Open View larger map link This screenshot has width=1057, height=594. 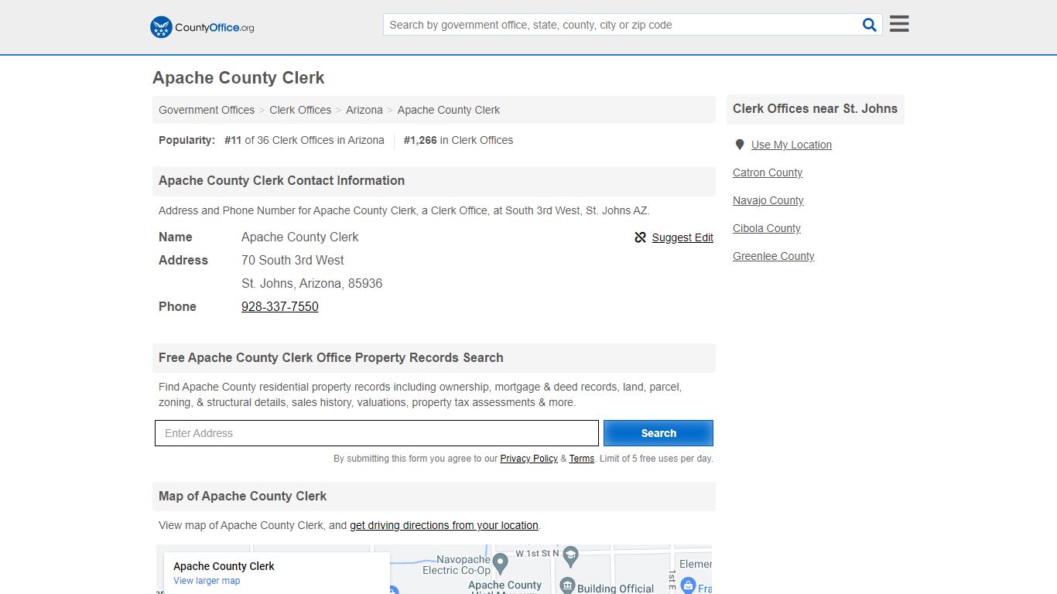coord(207,581)
